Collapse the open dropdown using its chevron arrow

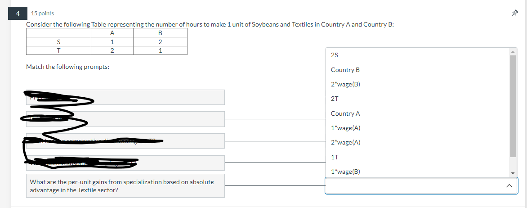click(x=509, y=186)
